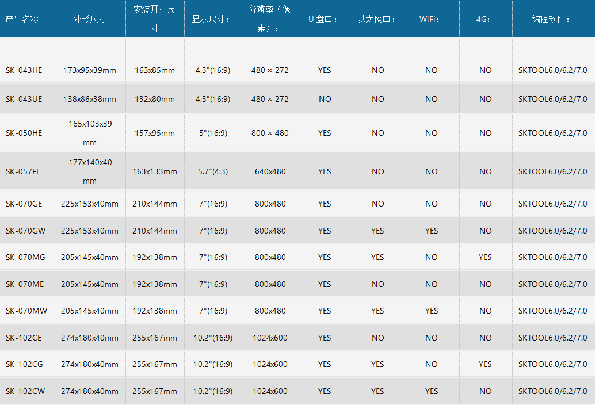Select product name SK-102CE
Image resolution: width=595 pixels, height=405 pixels.
point(24,338)
